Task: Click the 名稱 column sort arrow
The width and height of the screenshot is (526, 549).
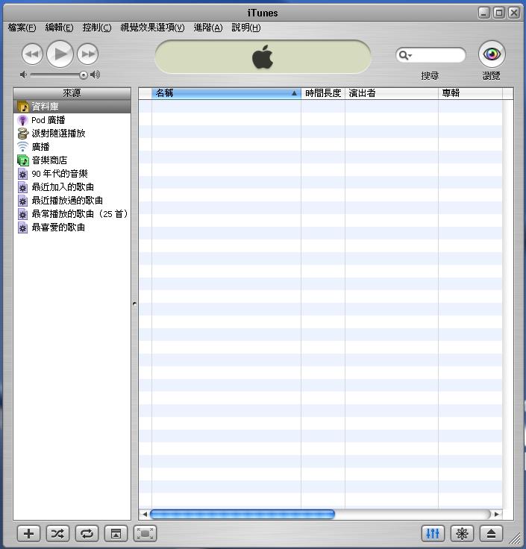Action: point(294,93)
